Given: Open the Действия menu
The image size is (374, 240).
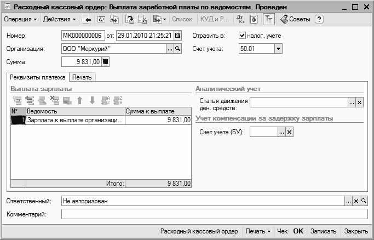Looking at the screenshot, I should (x=59, y=19).
